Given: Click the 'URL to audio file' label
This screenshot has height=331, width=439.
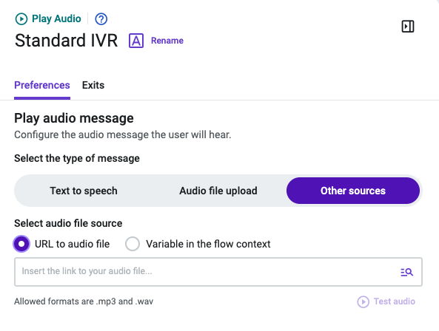Looking at the screenshot, I should tap(73, 244).
